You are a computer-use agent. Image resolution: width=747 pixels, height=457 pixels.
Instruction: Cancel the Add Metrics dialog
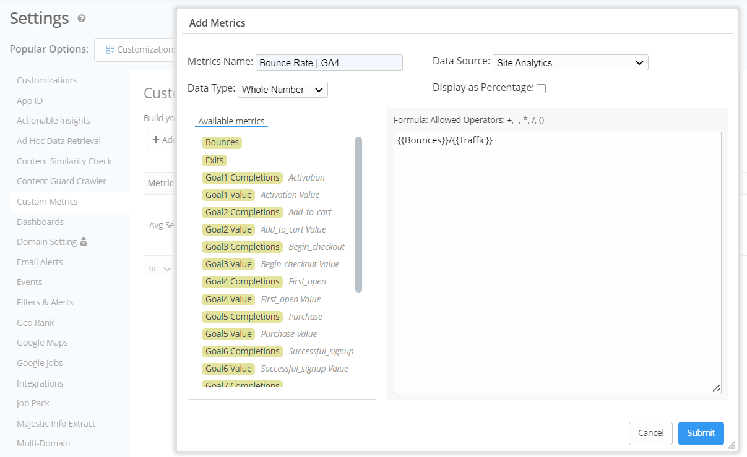click(650, 433)
